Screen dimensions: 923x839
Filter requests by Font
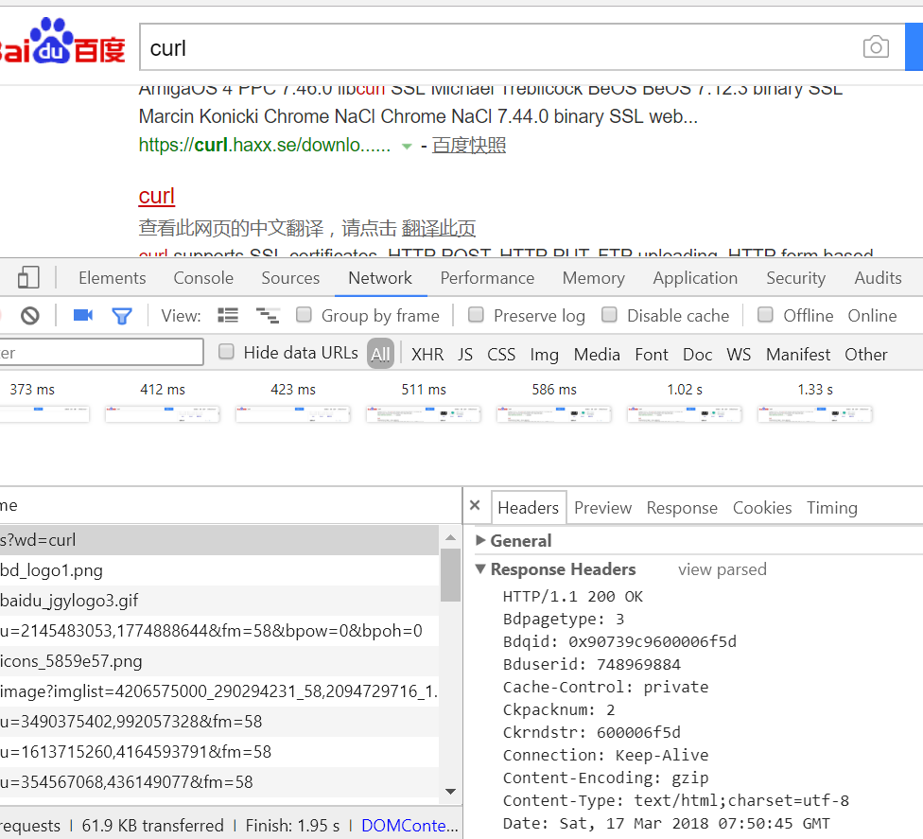(651, 355)
